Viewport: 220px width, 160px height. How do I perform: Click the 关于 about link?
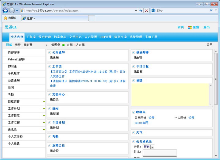pos(209,45)
